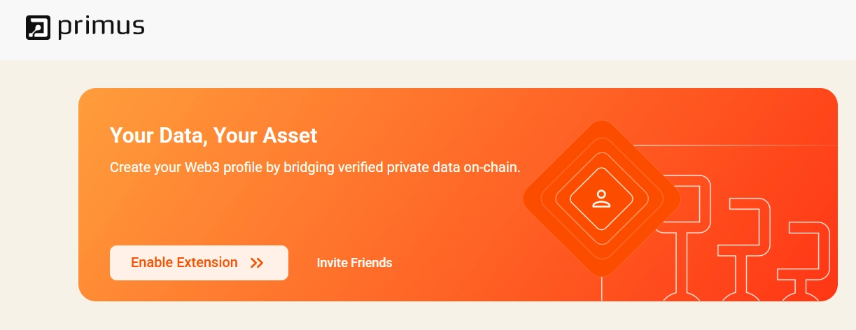Click the beige page background below the banner

pyautogui.click(x=420, y=316)
